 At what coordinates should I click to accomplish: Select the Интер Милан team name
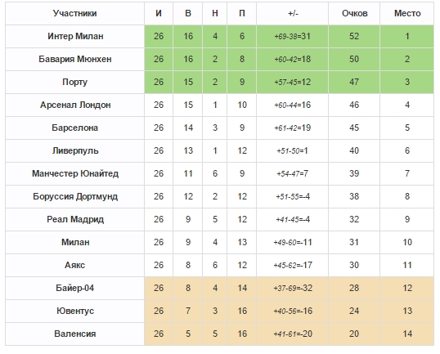click(75, 36)
